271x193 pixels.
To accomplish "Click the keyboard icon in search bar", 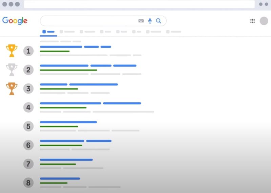I will (x=141, y=21).
